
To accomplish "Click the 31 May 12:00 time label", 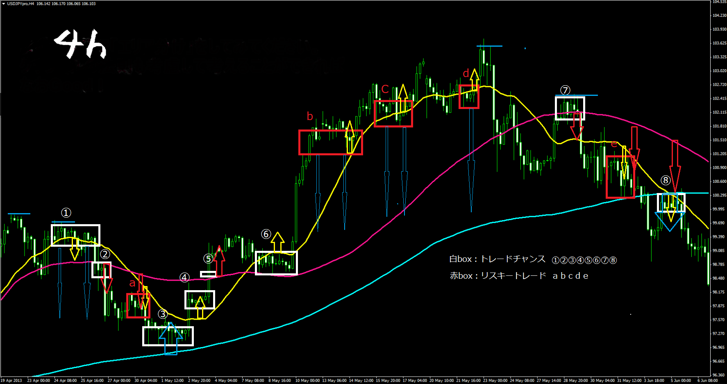I will (629, 381).
